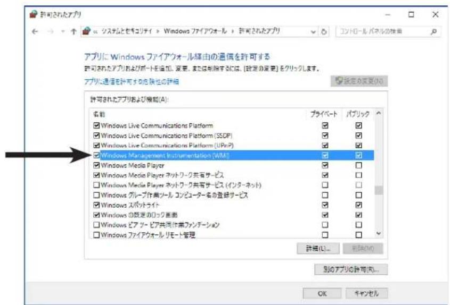Enable Windows ファイアウォール リモート管理 checkbox

tap(96, 235)
